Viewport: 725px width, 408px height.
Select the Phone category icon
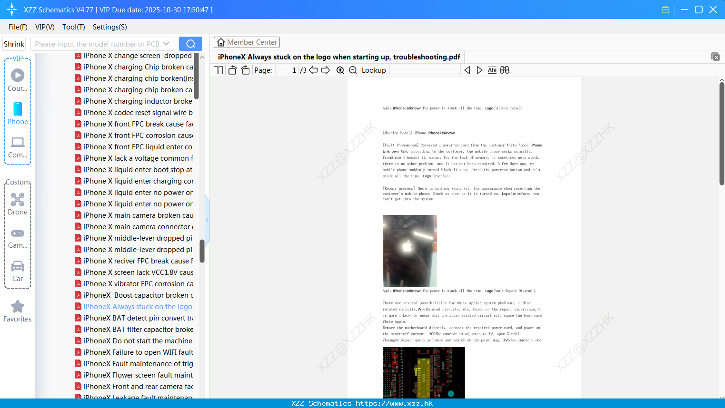click(x=18, y=113)
